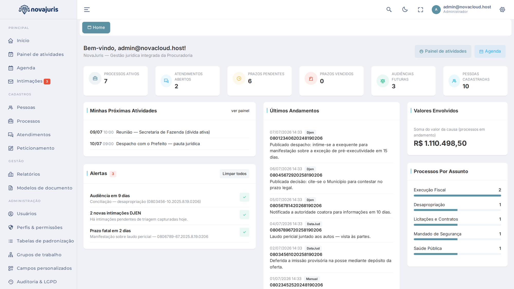This screenshot has width=514, height=289.
Task: Dismiss the 'Prazo fatal em 2 dias' alert
Action: point(244,232)
